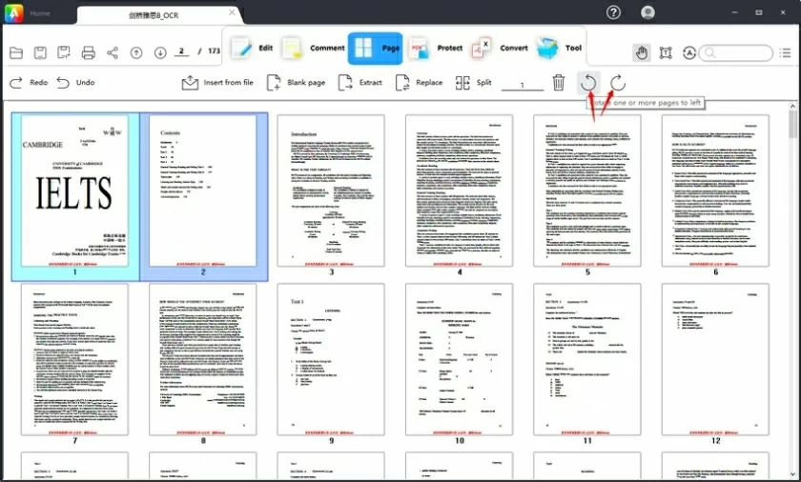Screen dimensions: 801x482
Task: Select the Test 1 page 9 thumbnail
Action: (331, 359)
